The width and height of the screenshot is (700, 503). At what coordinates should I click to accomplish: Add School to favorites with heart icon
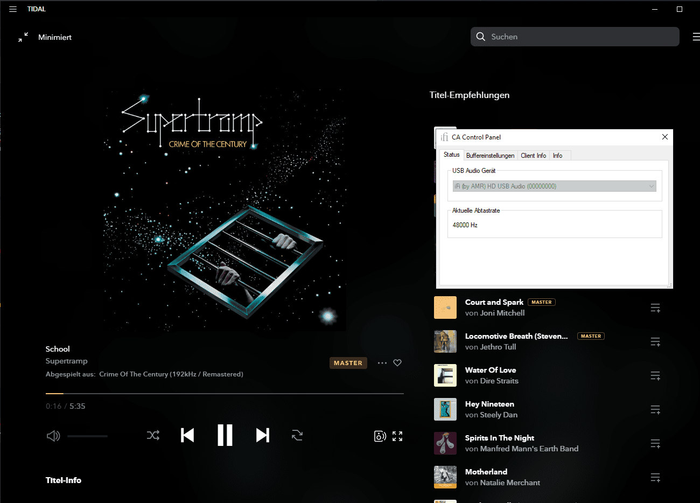397,363
